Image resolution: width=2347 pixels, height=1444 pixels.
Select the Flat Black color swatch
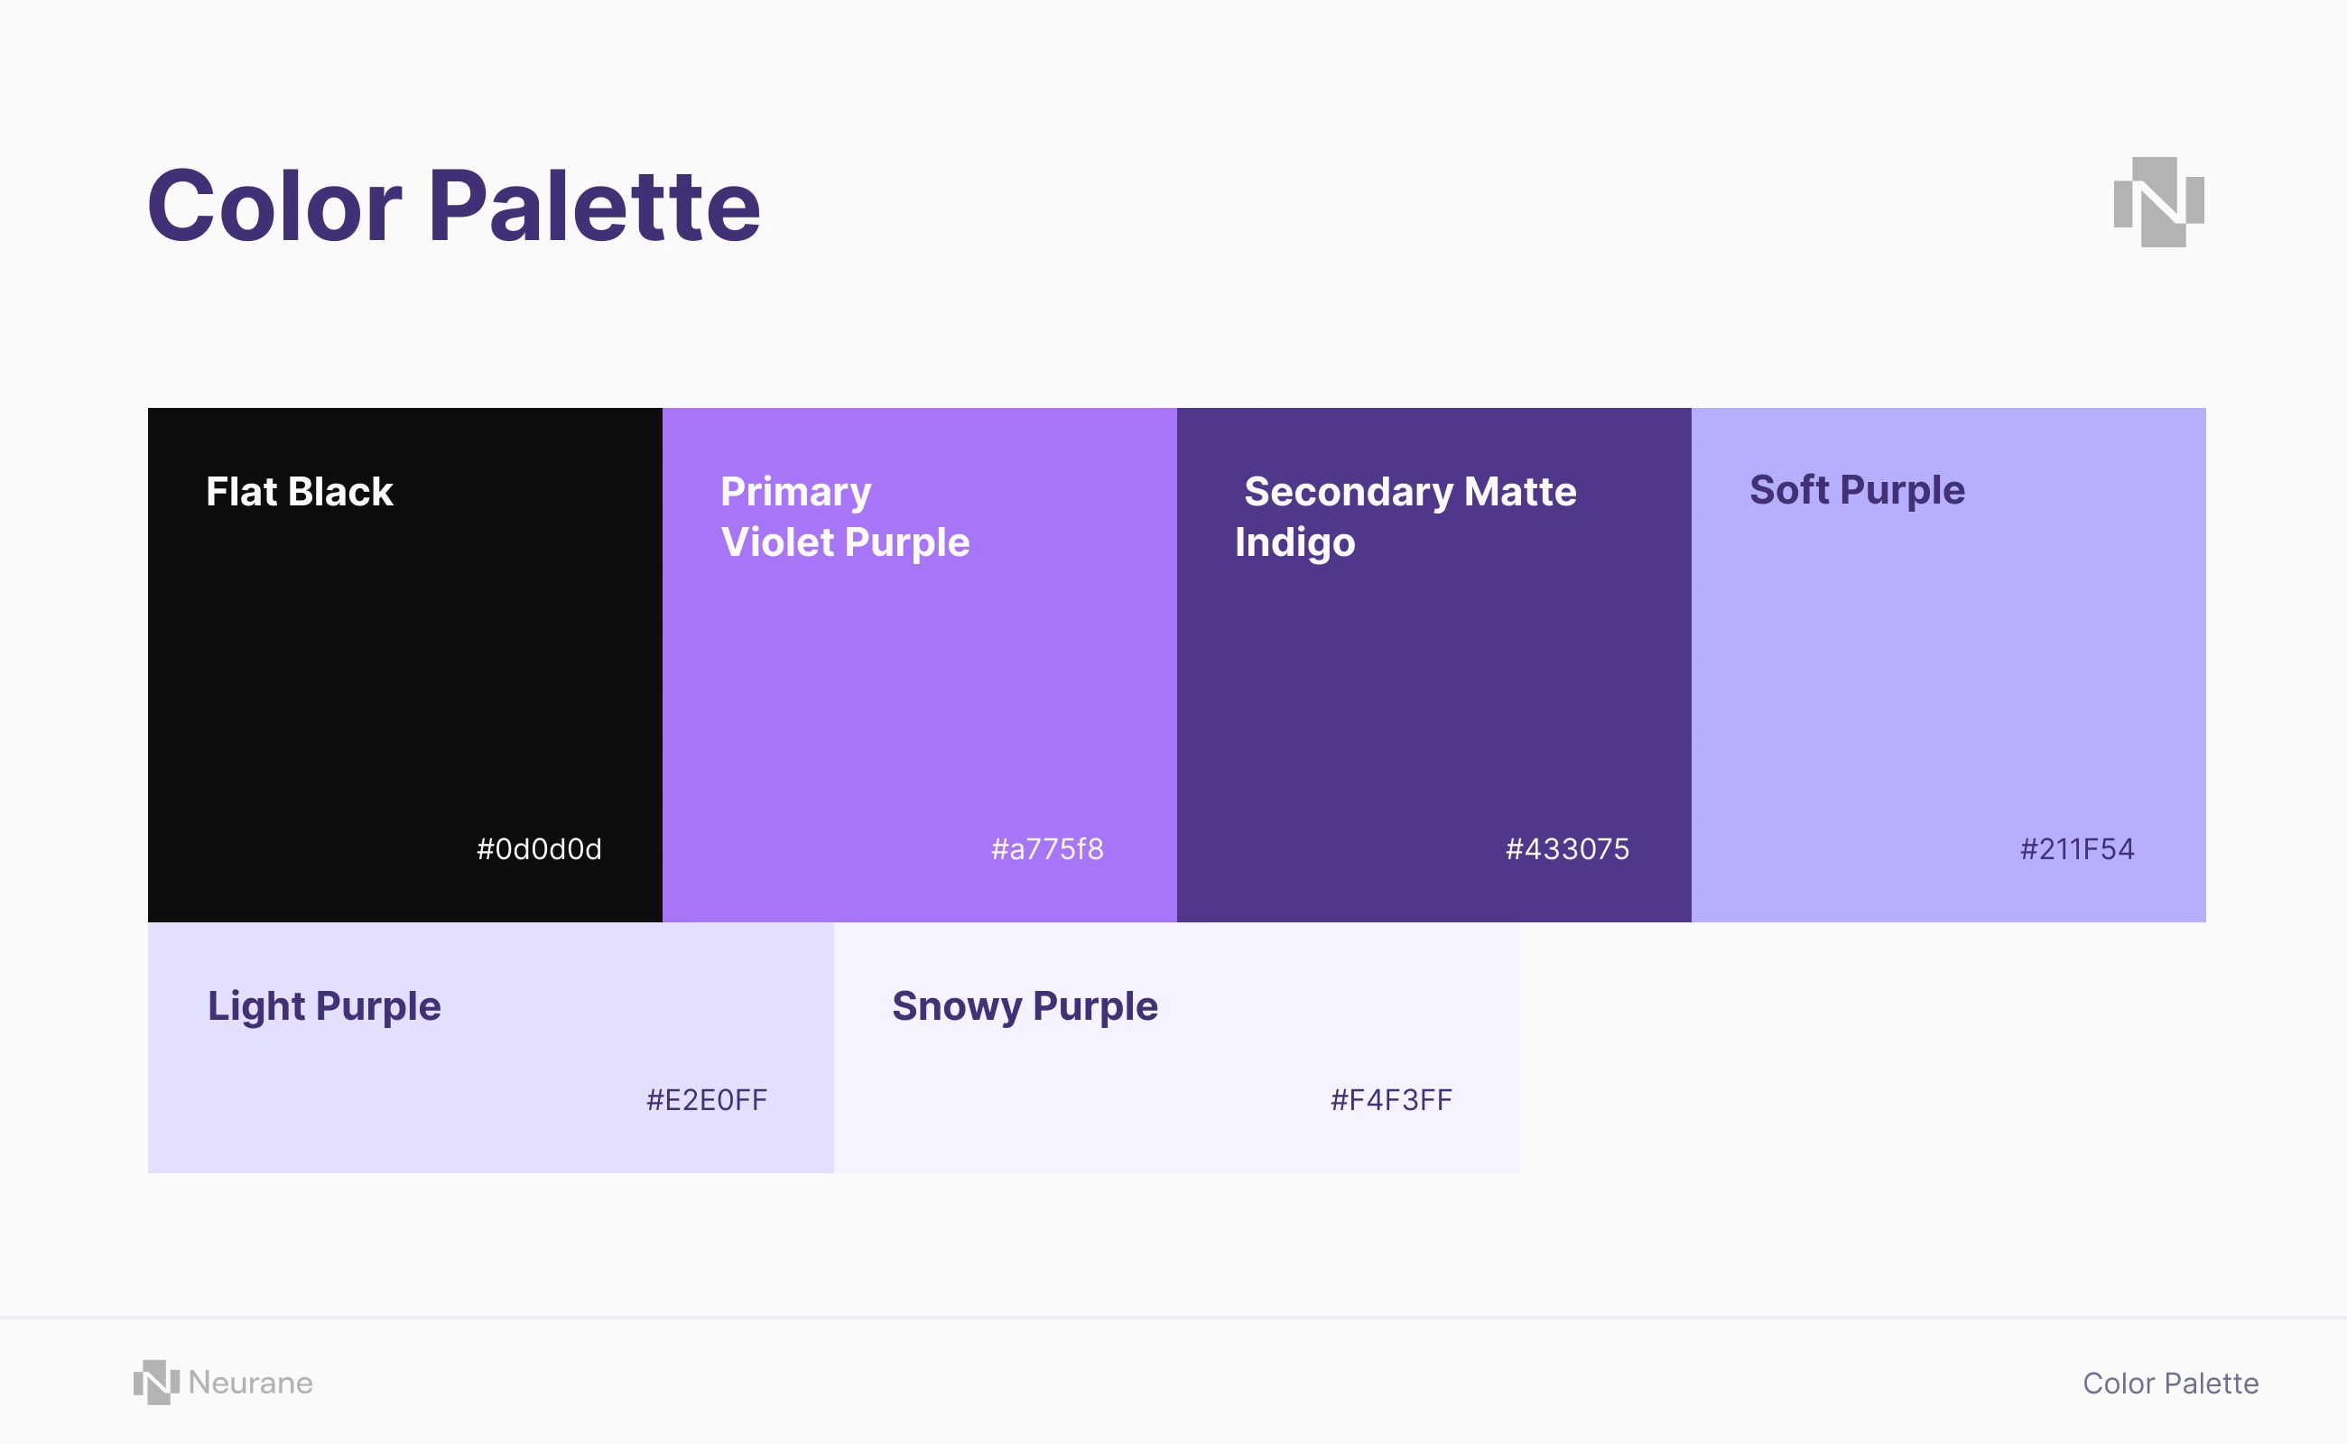[405, 665]
